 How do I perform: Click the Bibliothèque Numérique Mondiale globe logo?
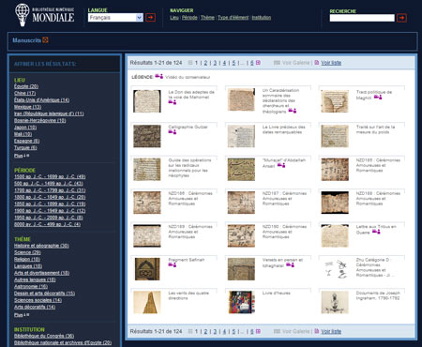[x=23, y=15]
